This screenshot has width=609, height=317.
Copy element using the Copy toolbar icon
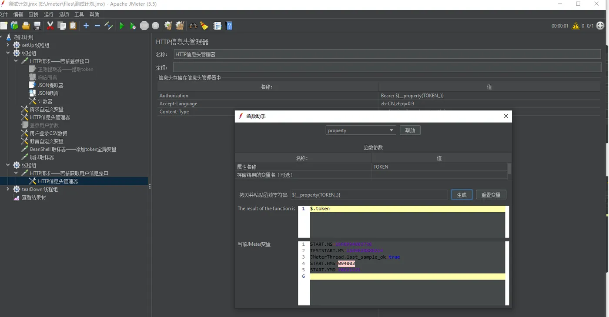(62, 26)
